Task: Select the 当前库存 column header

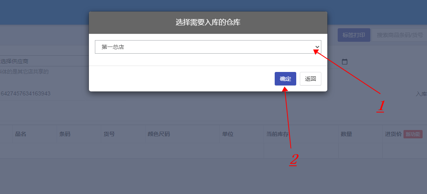Action: tap(277, 134)
